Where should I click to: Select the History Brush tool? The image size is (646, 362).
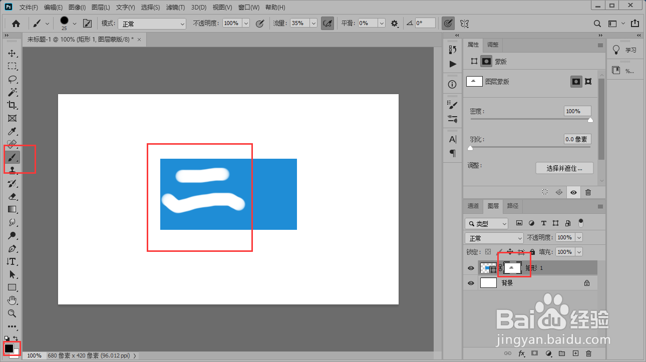[x=12, y=183]
